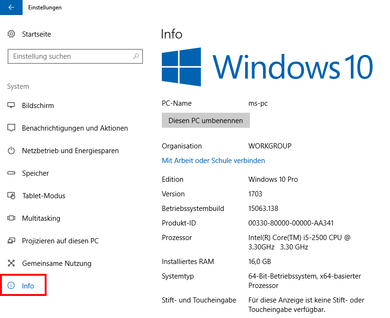
Task: Click the Startseite gear icon
Action: coord(12,34)
